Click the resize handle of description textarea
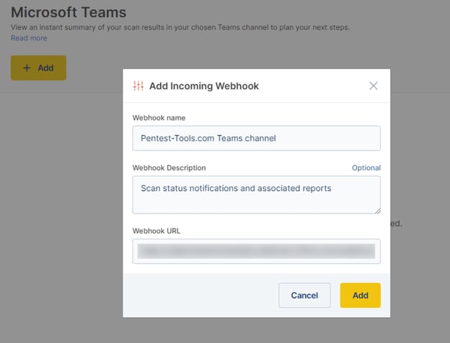450x343 pixels. (376, 210)
